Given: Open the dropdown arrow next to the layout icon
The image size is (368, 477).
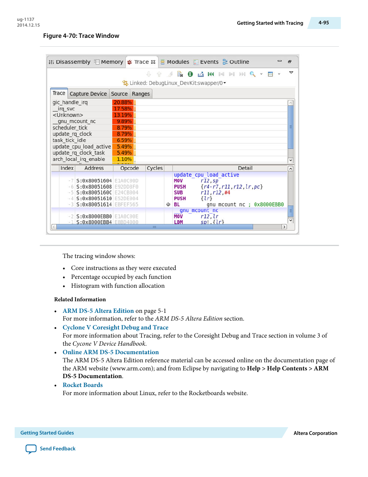Looking at the screenshot, I should pyautogui.click(x=279, y=74).
